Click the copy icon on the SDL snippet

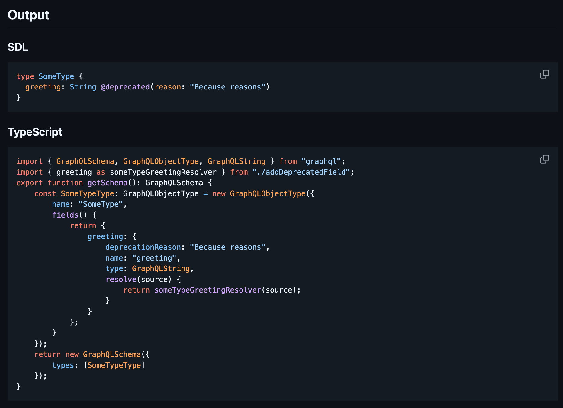pos(544,74)
